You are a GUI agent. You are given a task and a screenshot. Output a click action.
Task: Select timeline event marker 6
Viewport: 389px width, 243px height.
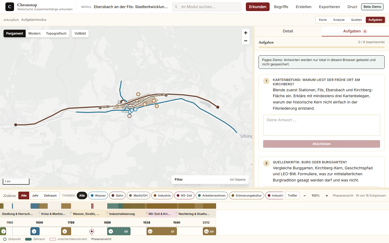pos(66,231)
